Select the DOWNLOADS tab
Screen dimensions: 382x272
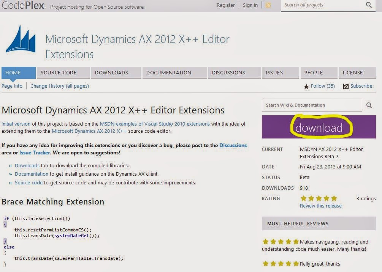[112, 72]
